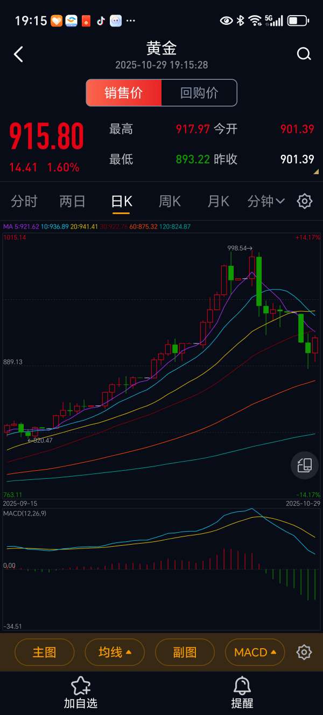Toggle the 主图 main chart button

[x=44, y=652]
